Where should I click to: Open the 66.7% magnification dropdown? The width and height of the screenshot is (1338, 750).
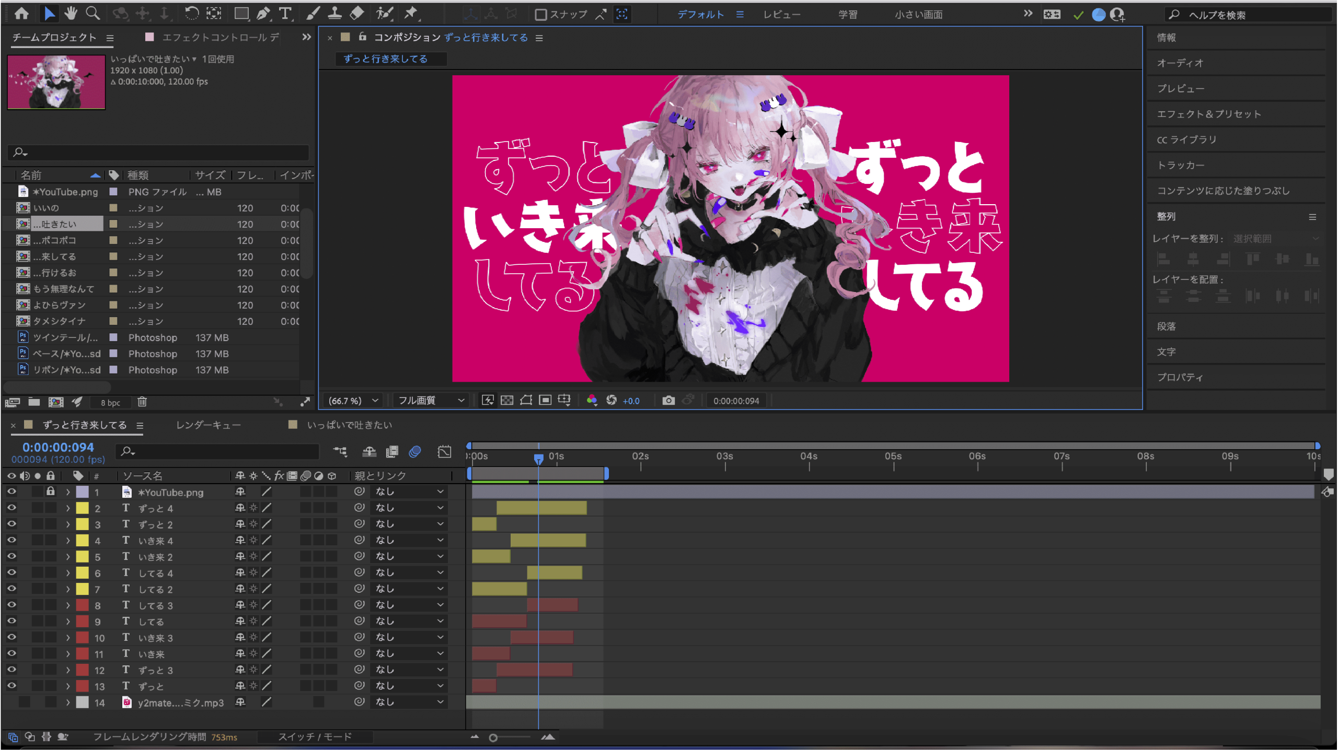pyautogui.click(x=353, y=401)
